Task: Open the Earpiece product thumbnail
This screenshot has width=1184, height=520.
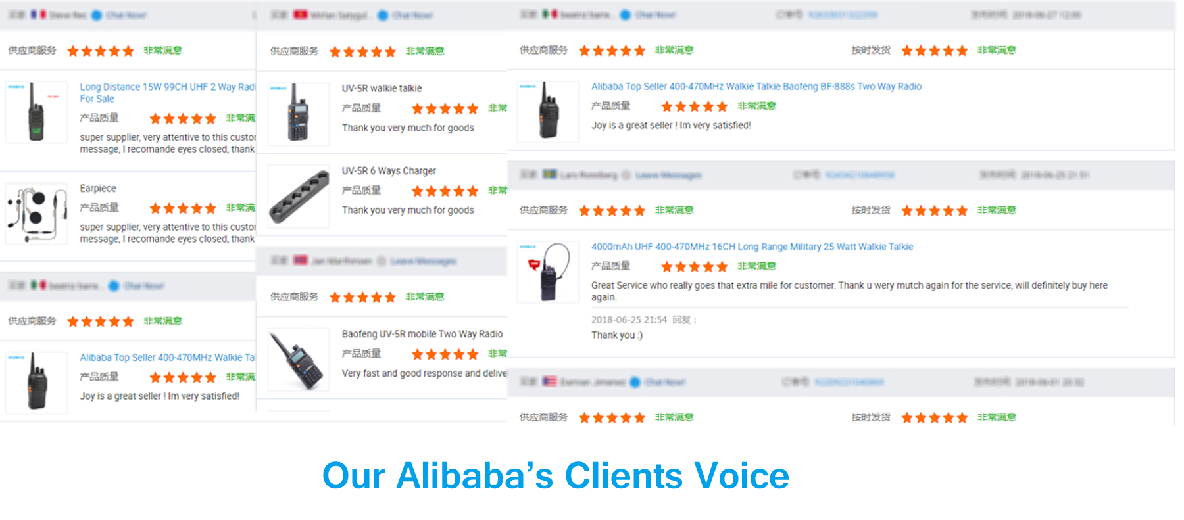Action: point(36,214)
